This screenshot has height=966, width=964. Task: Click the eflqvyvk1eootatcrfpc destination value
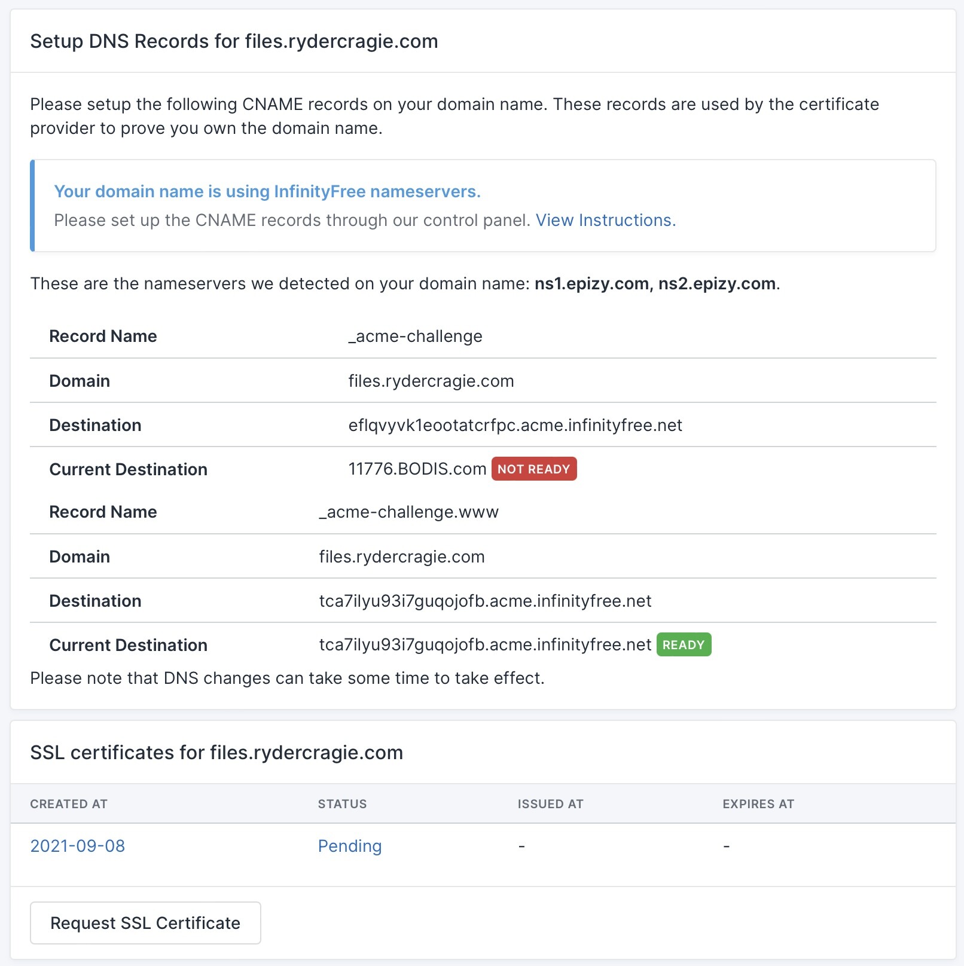point(515,425)
